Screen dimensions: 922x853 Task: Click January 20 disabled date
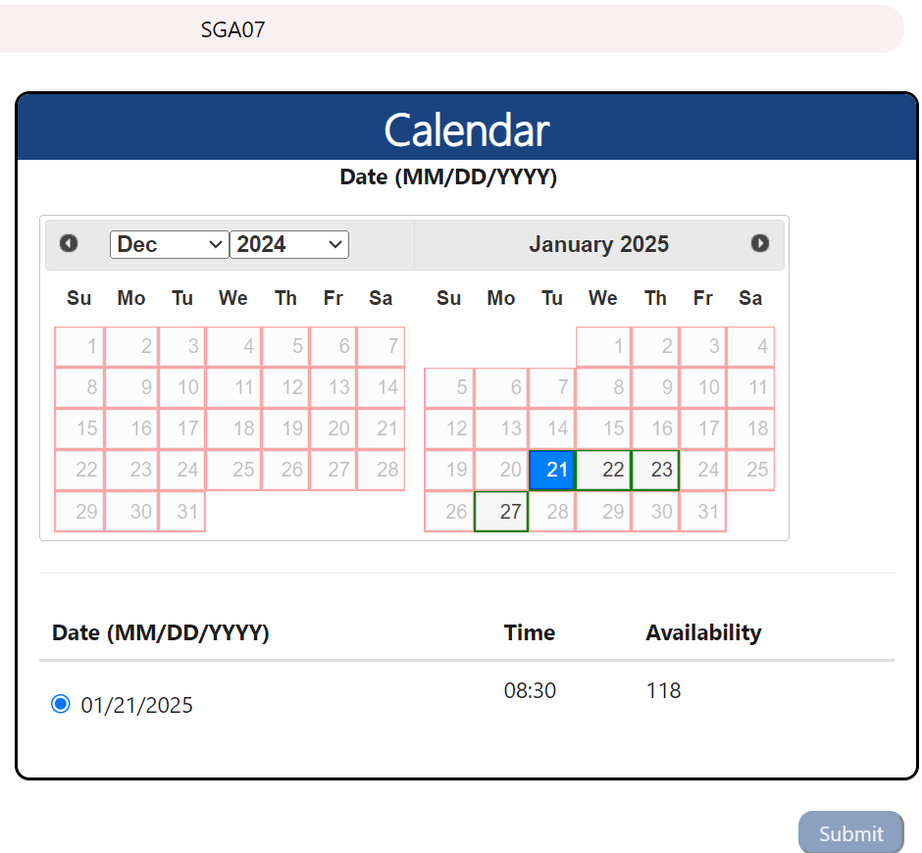(501, 471)
